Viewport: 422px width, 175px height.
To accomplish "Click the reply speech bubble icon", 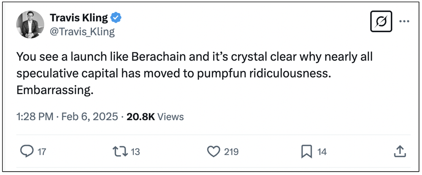I will 27,151.
